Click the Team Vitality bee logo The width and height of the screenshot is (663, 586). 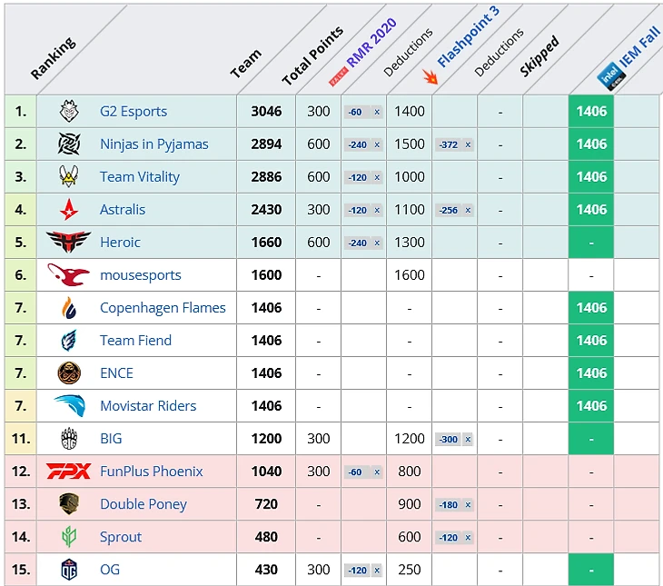click(x=69, y=177)
